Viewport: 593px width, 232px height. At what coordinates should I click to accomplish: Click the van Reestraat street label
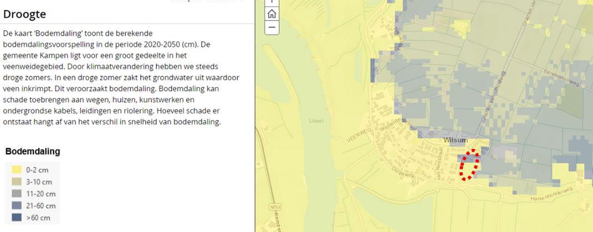click(439, 165)
